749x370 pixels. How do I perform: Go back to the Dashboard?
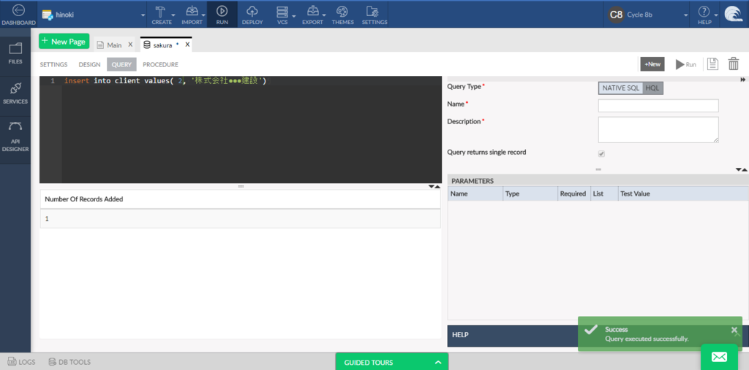18,15
